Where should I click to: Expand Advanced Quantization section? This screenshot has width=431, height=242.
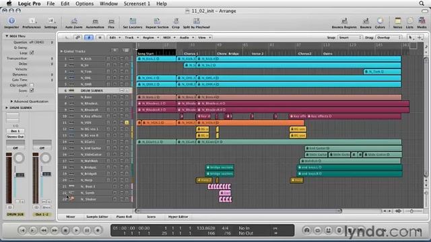pos(11,102)
